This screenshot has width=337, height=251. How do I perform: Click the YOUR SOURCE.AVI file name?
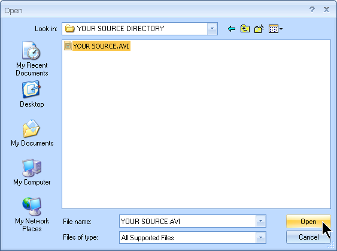(x=101, y=46)
